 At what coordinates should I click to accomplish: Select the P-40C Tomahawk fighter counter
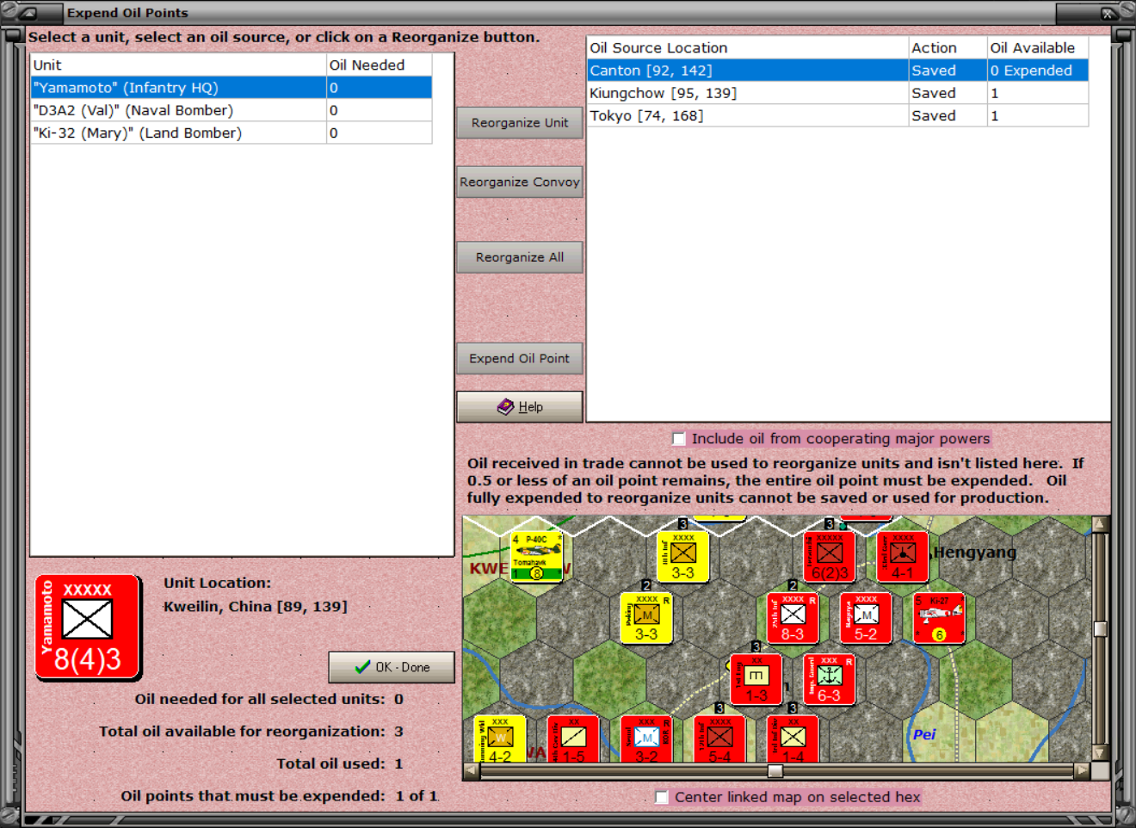(x=537, y=556)
